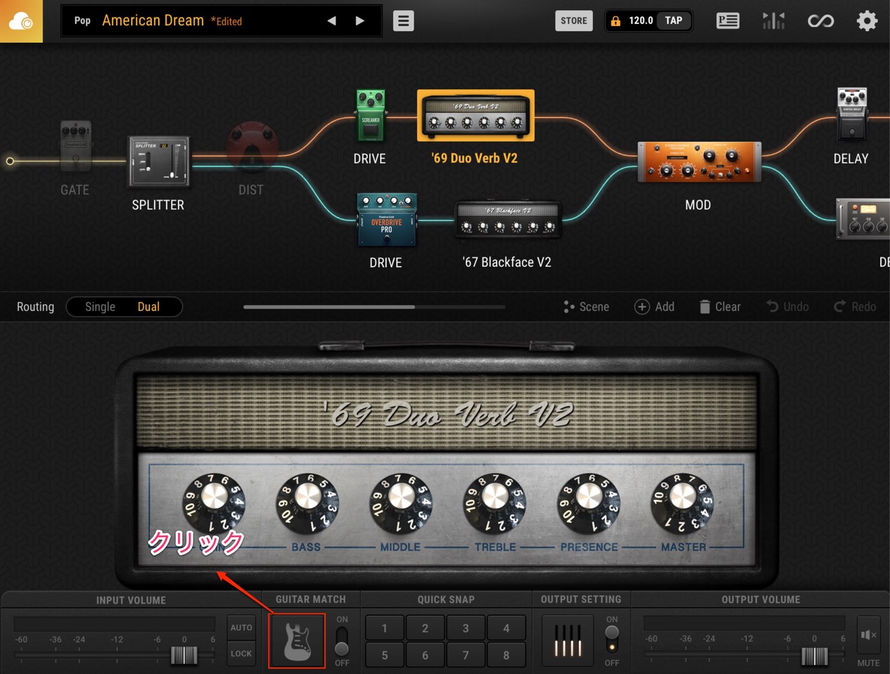The image size is (890, 674).
Task: Switch routing to Single
Action: pyautogui.click(x=100, y=307)
